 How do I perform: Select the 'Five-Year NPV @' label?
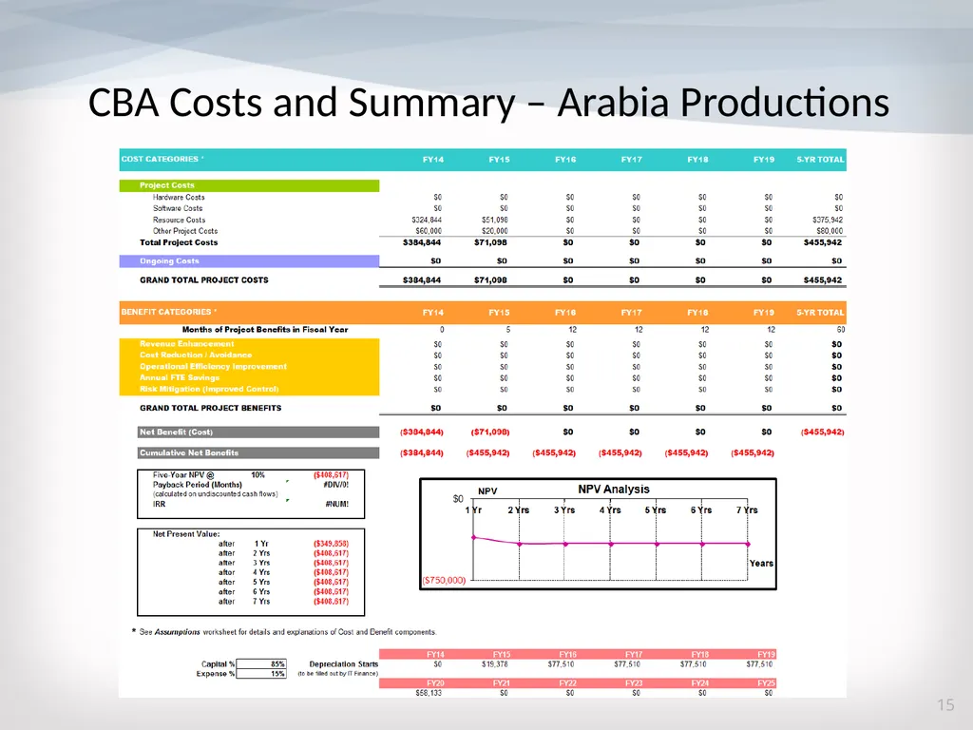(183, 475)
